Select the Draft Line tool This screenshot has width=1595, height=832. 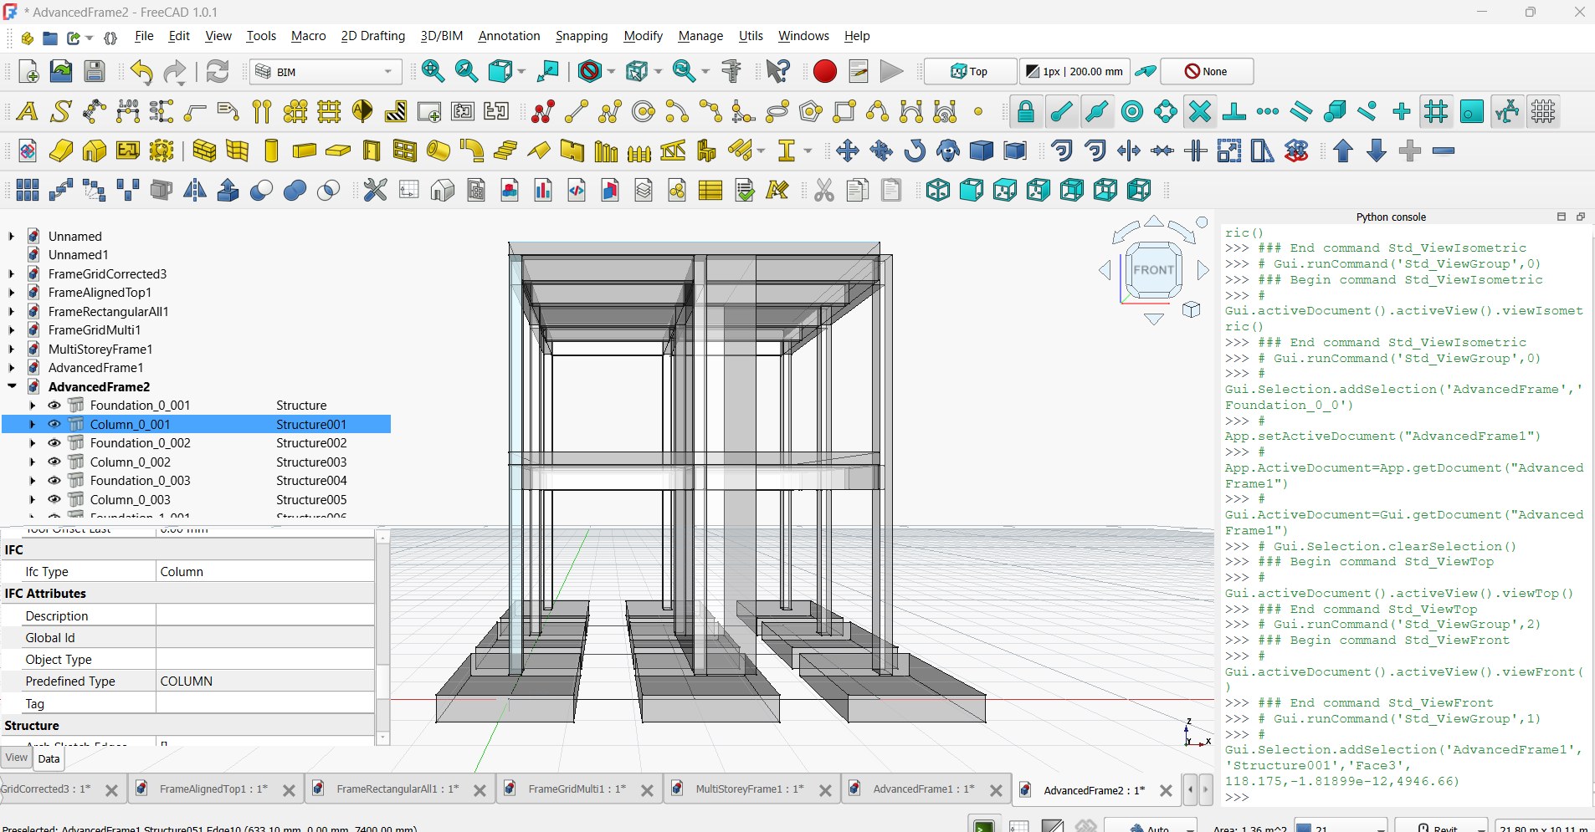point(577,111)
